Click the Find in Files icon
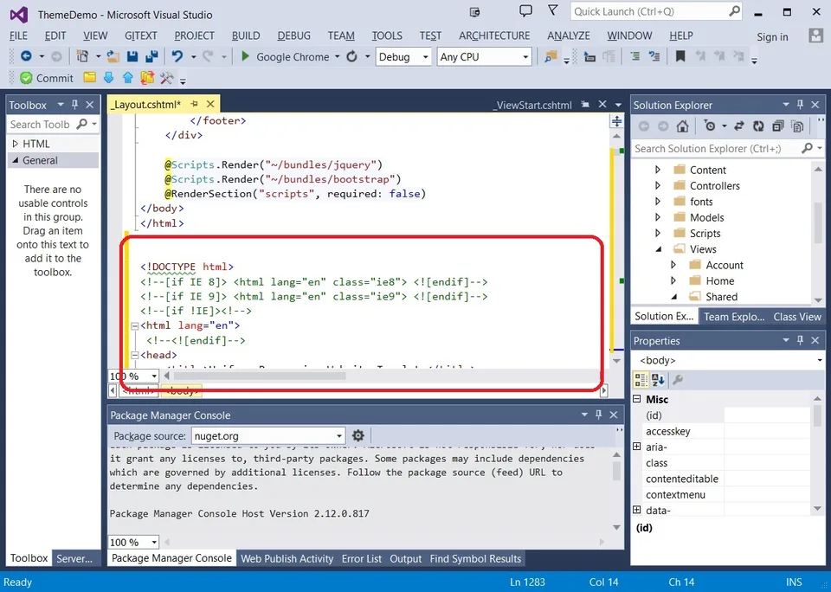The width and height of the screenshot is (831, 592). (x=551, y=56)
